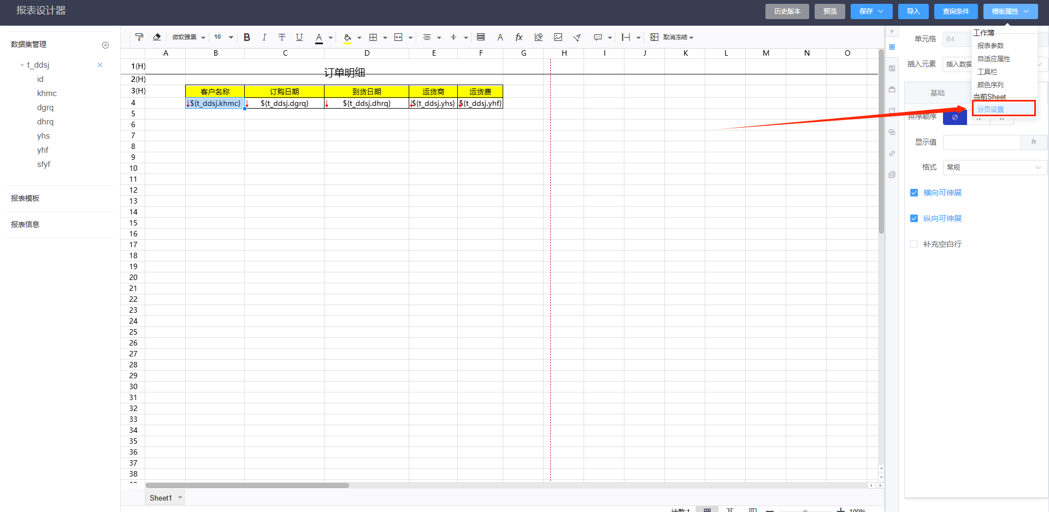Toggle italic formatting
This screenshot has width=1049, height=512.
[264, 37]
